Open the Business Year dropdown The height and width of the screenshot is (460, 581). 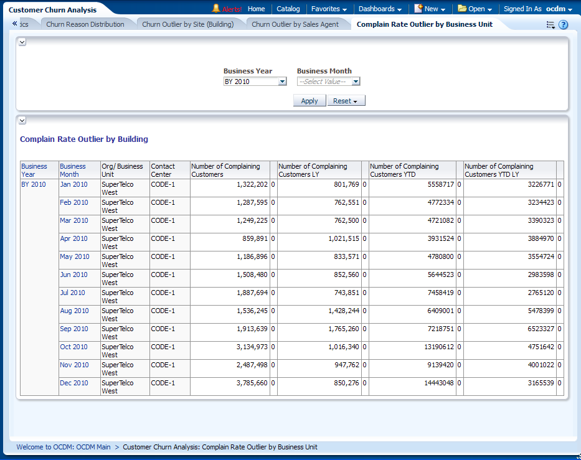coord(282,82)
